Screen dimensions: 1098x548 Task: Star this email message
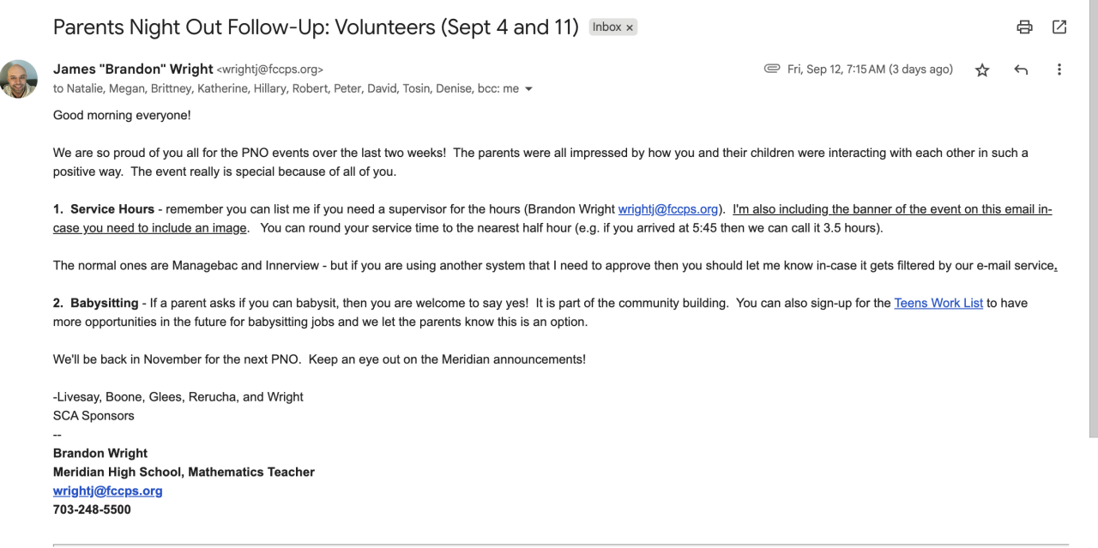tap(982, 70)
